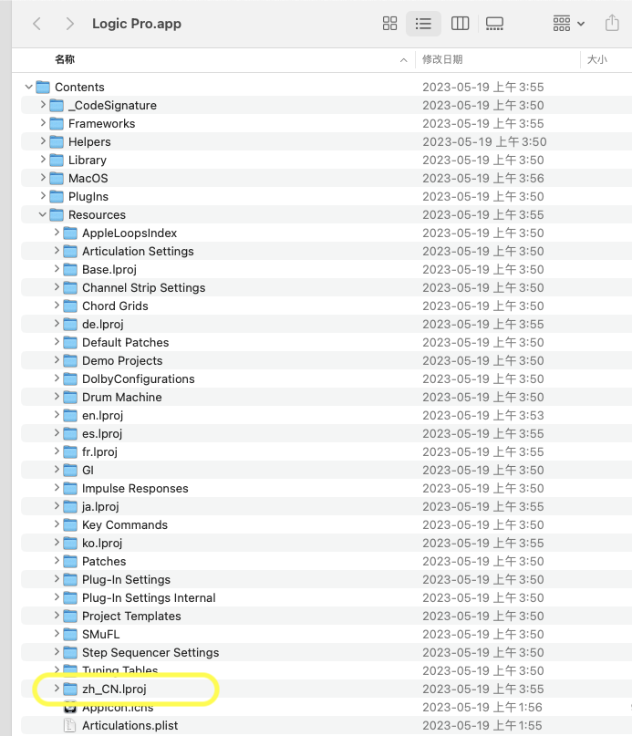Select the Helpers folder icon
The height and width of the screenshot is (736, 632).
57,141
